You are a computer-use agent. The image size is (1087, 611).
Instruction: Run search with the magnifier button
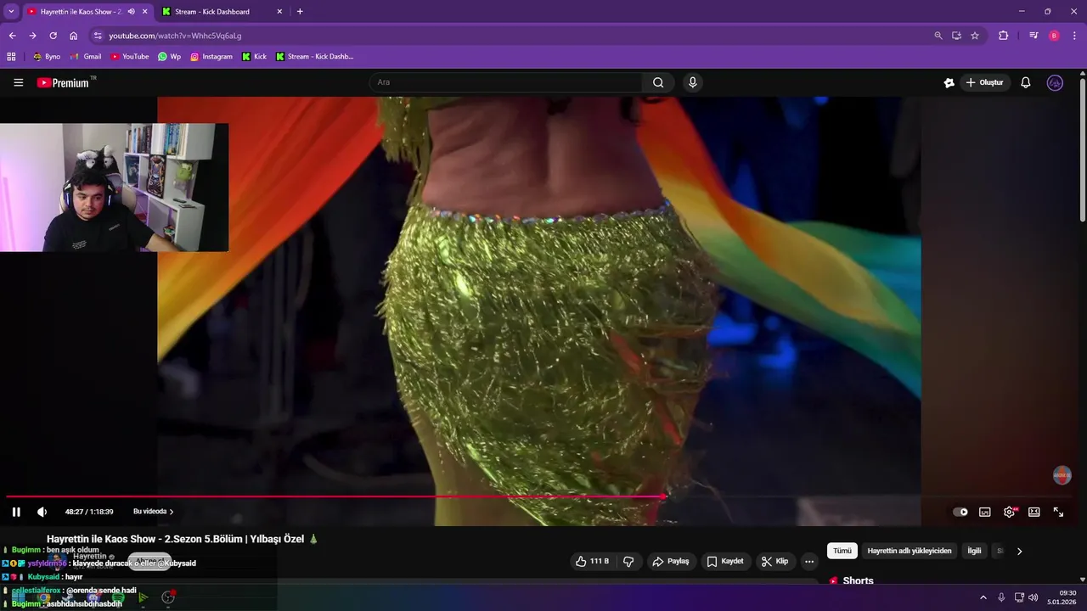[x=658, y=82]
